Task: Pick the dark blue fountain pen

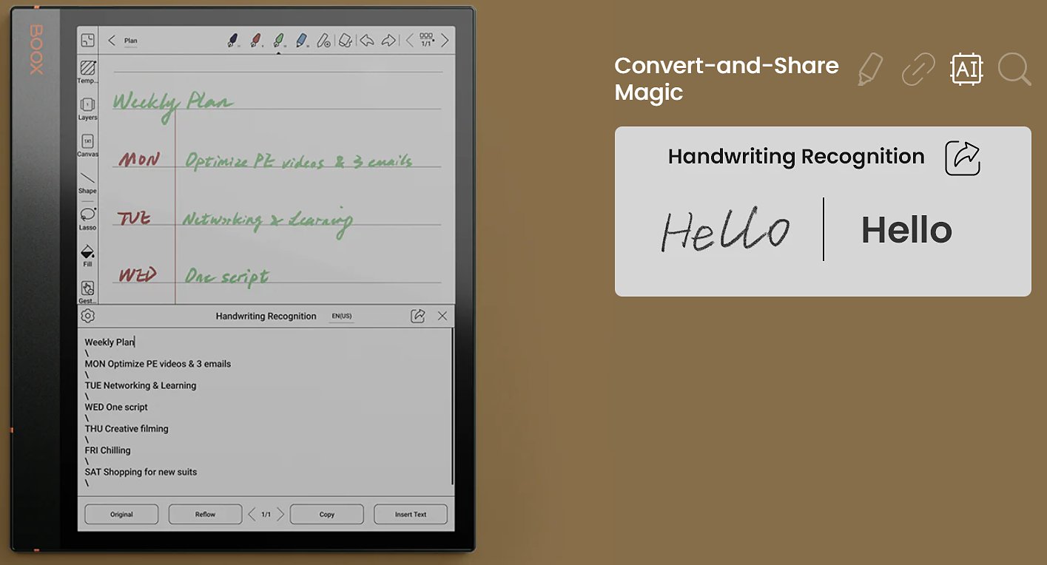Action: click(232, 41)
